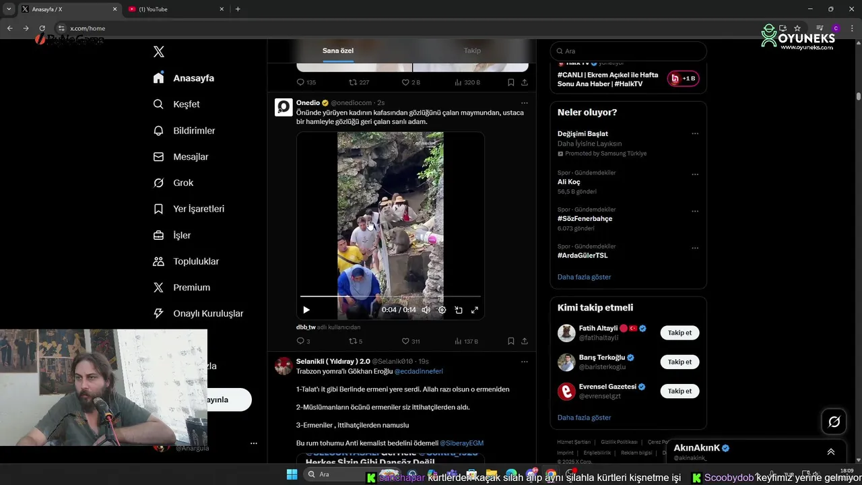
Task: Open dbb_tw video source link
Action: pyautogui.click(x=306, y=327)
